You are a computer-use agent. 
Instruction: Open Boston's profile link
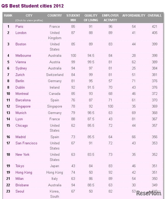pyautogui.click(x=21, y=44)
